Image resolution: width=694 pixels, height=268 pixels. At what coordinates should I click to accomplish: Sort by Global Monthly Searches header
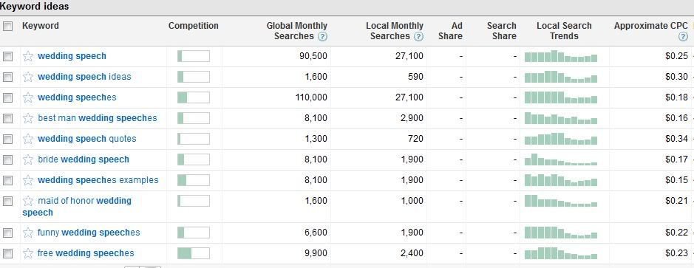point(296,31)
